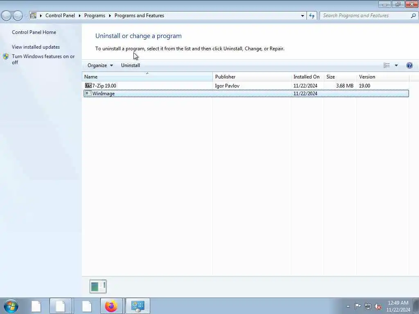Click the back navigation button
This screenshot has width=419, height=314.
pos(6,16)
